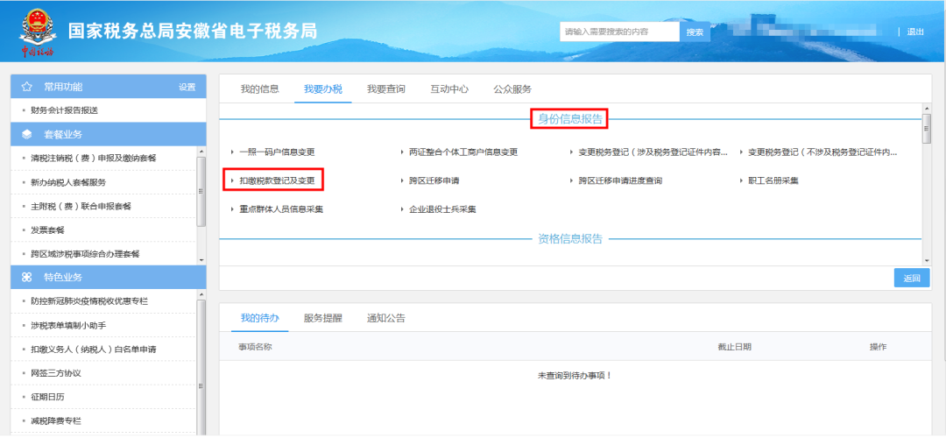Click the 套餐业务 list scrollbar thumb
The width and height of the screenshot is (946, 438).
click(201, 191)
